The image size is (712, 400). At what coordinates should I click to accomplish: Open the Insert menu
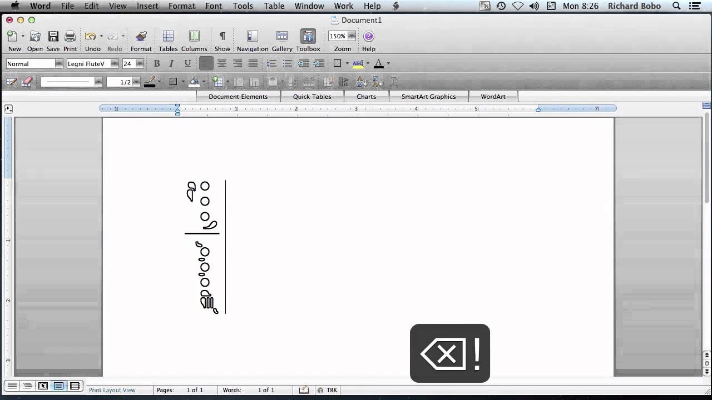tap(147, 6)
